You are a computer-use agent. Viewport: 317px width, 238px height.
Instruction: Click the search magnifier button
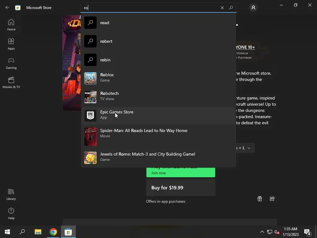[231, 8]
